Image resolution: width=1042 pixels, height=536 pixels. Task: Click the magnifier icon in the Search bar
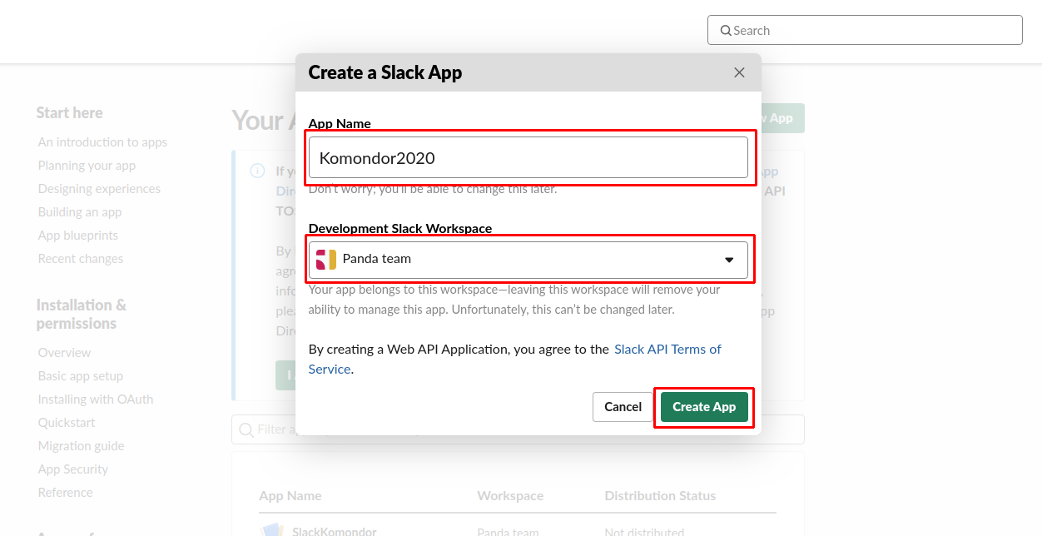[726, 31]
